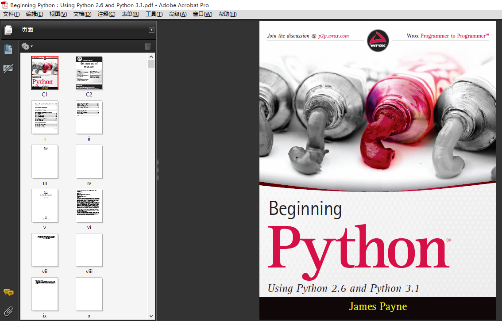Open the 编辑(E) menu
The image size is (502, 321).
click(35, 14)
